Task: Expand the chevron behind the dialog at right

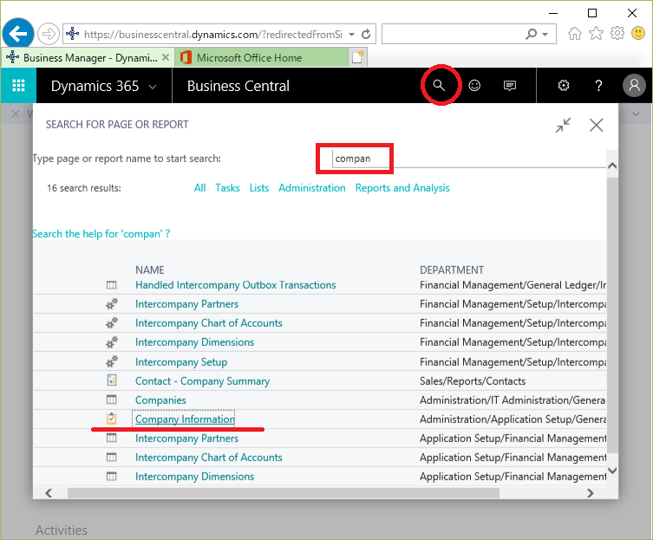Action: coord(636,114)
